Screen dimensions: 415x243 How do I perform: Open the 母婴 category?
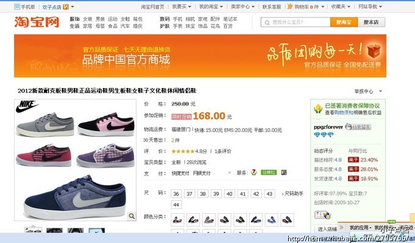pos(100,26)
